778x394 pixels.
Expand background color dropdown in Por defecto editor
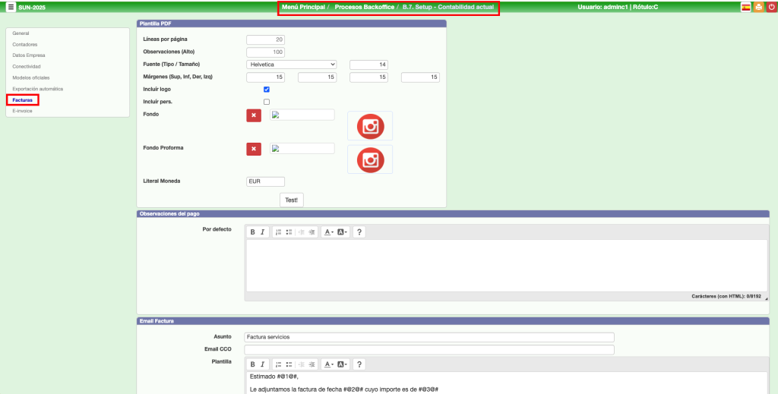pyautogui.click(x=342, y=232)
